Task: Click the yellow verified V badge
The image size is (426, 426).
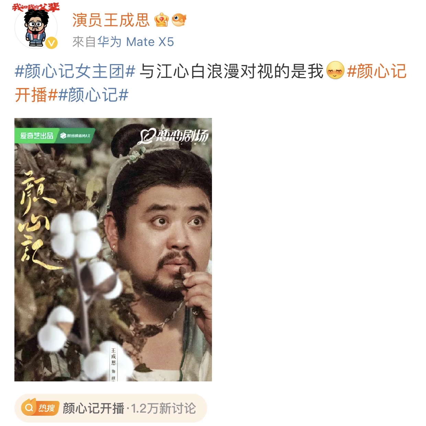Action: pos(51,43)
